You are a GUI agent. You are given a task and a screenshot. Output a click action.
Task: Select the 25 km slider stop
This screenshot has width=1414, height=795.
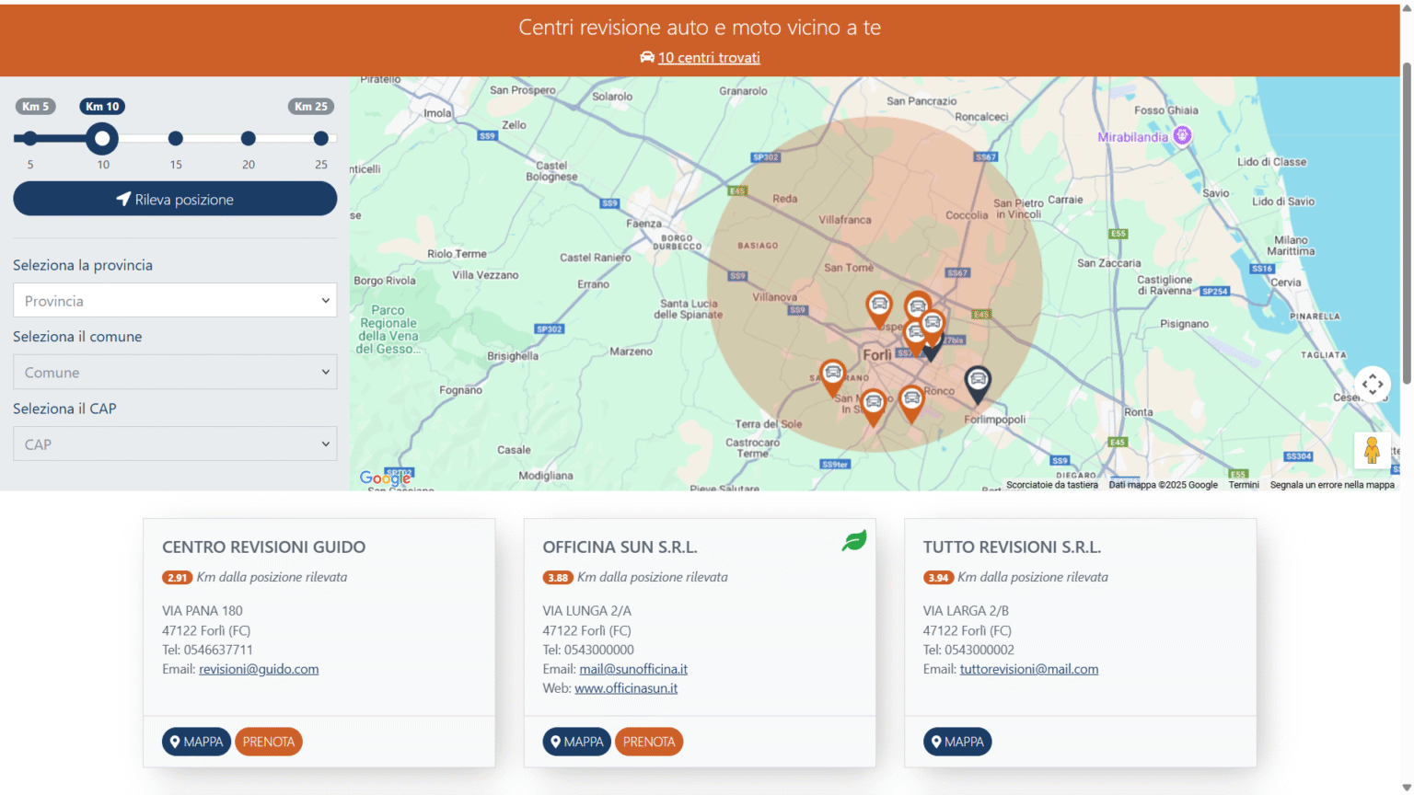pos(320,139)
